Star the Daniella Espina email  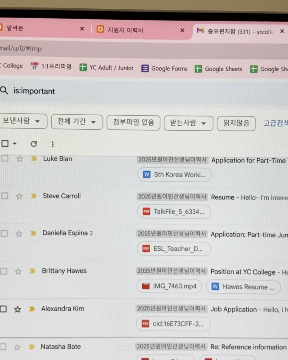19,234
